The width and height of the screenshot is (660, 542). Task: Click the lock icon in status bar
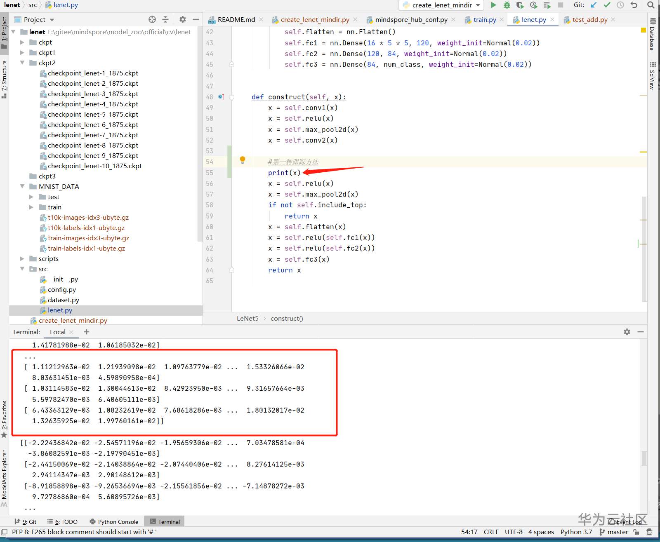pos(636,532)
